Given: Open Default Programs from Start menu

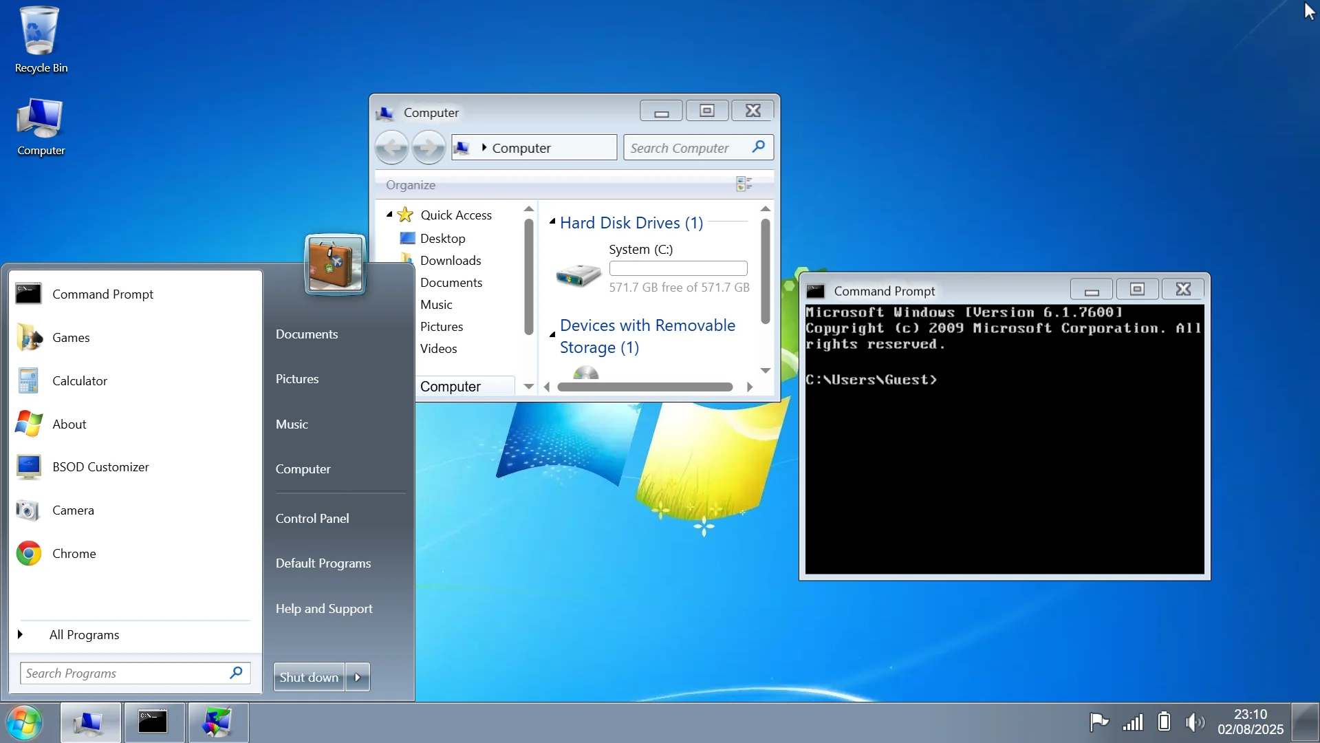Looking at the screenshot, I should coord(323,563).
